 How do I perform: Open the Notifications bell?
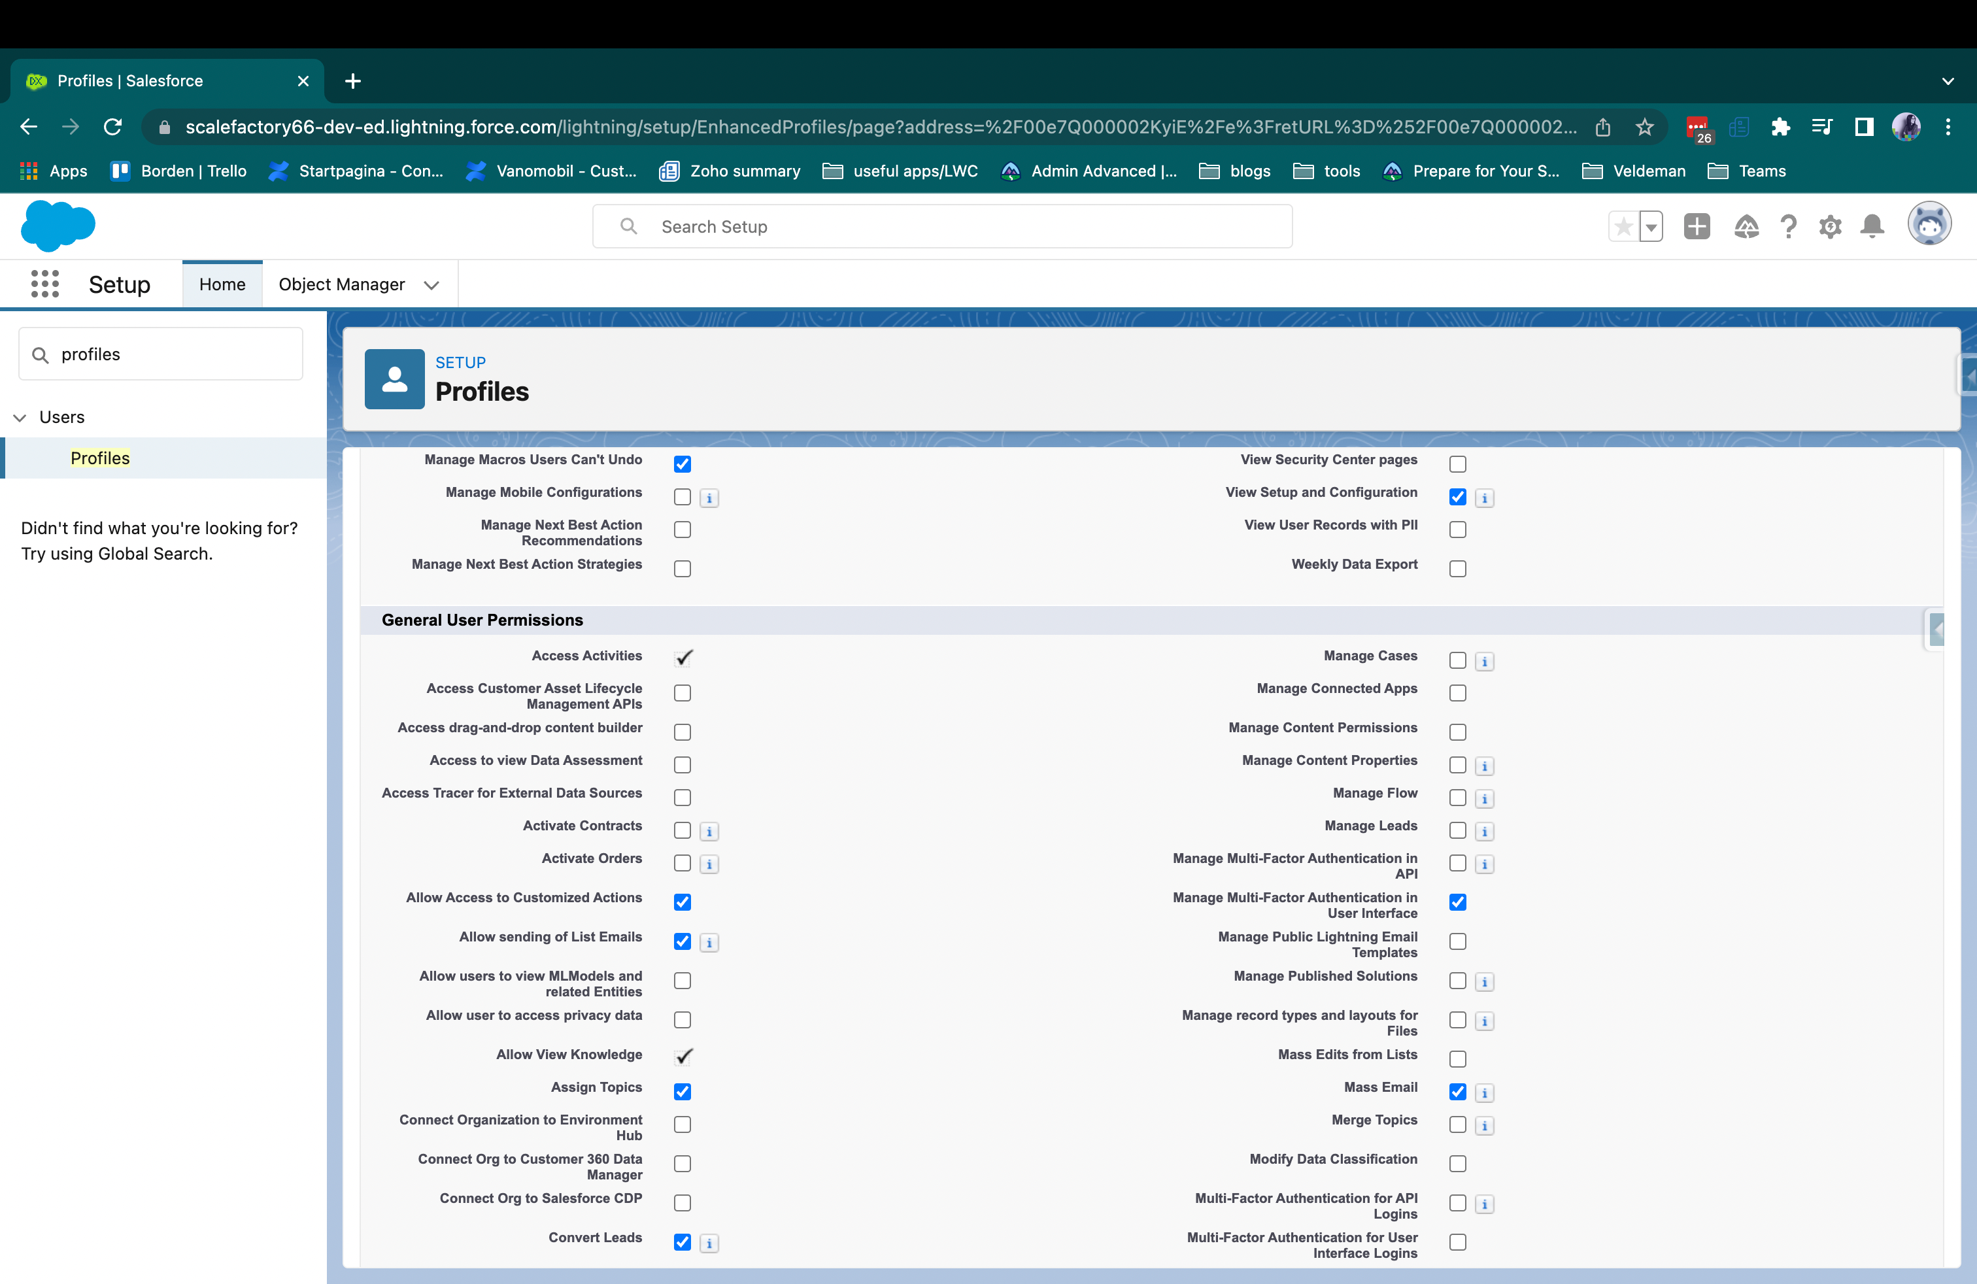(1872, 226)
